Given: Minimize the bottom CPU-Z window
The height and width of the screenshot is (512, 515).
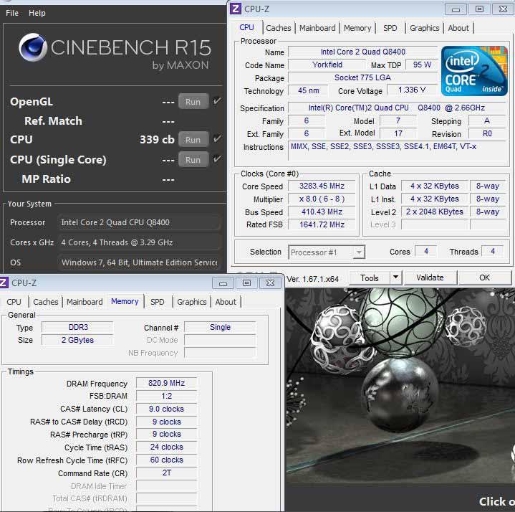Looking at the screenshot, I should [x=223, y=283].
